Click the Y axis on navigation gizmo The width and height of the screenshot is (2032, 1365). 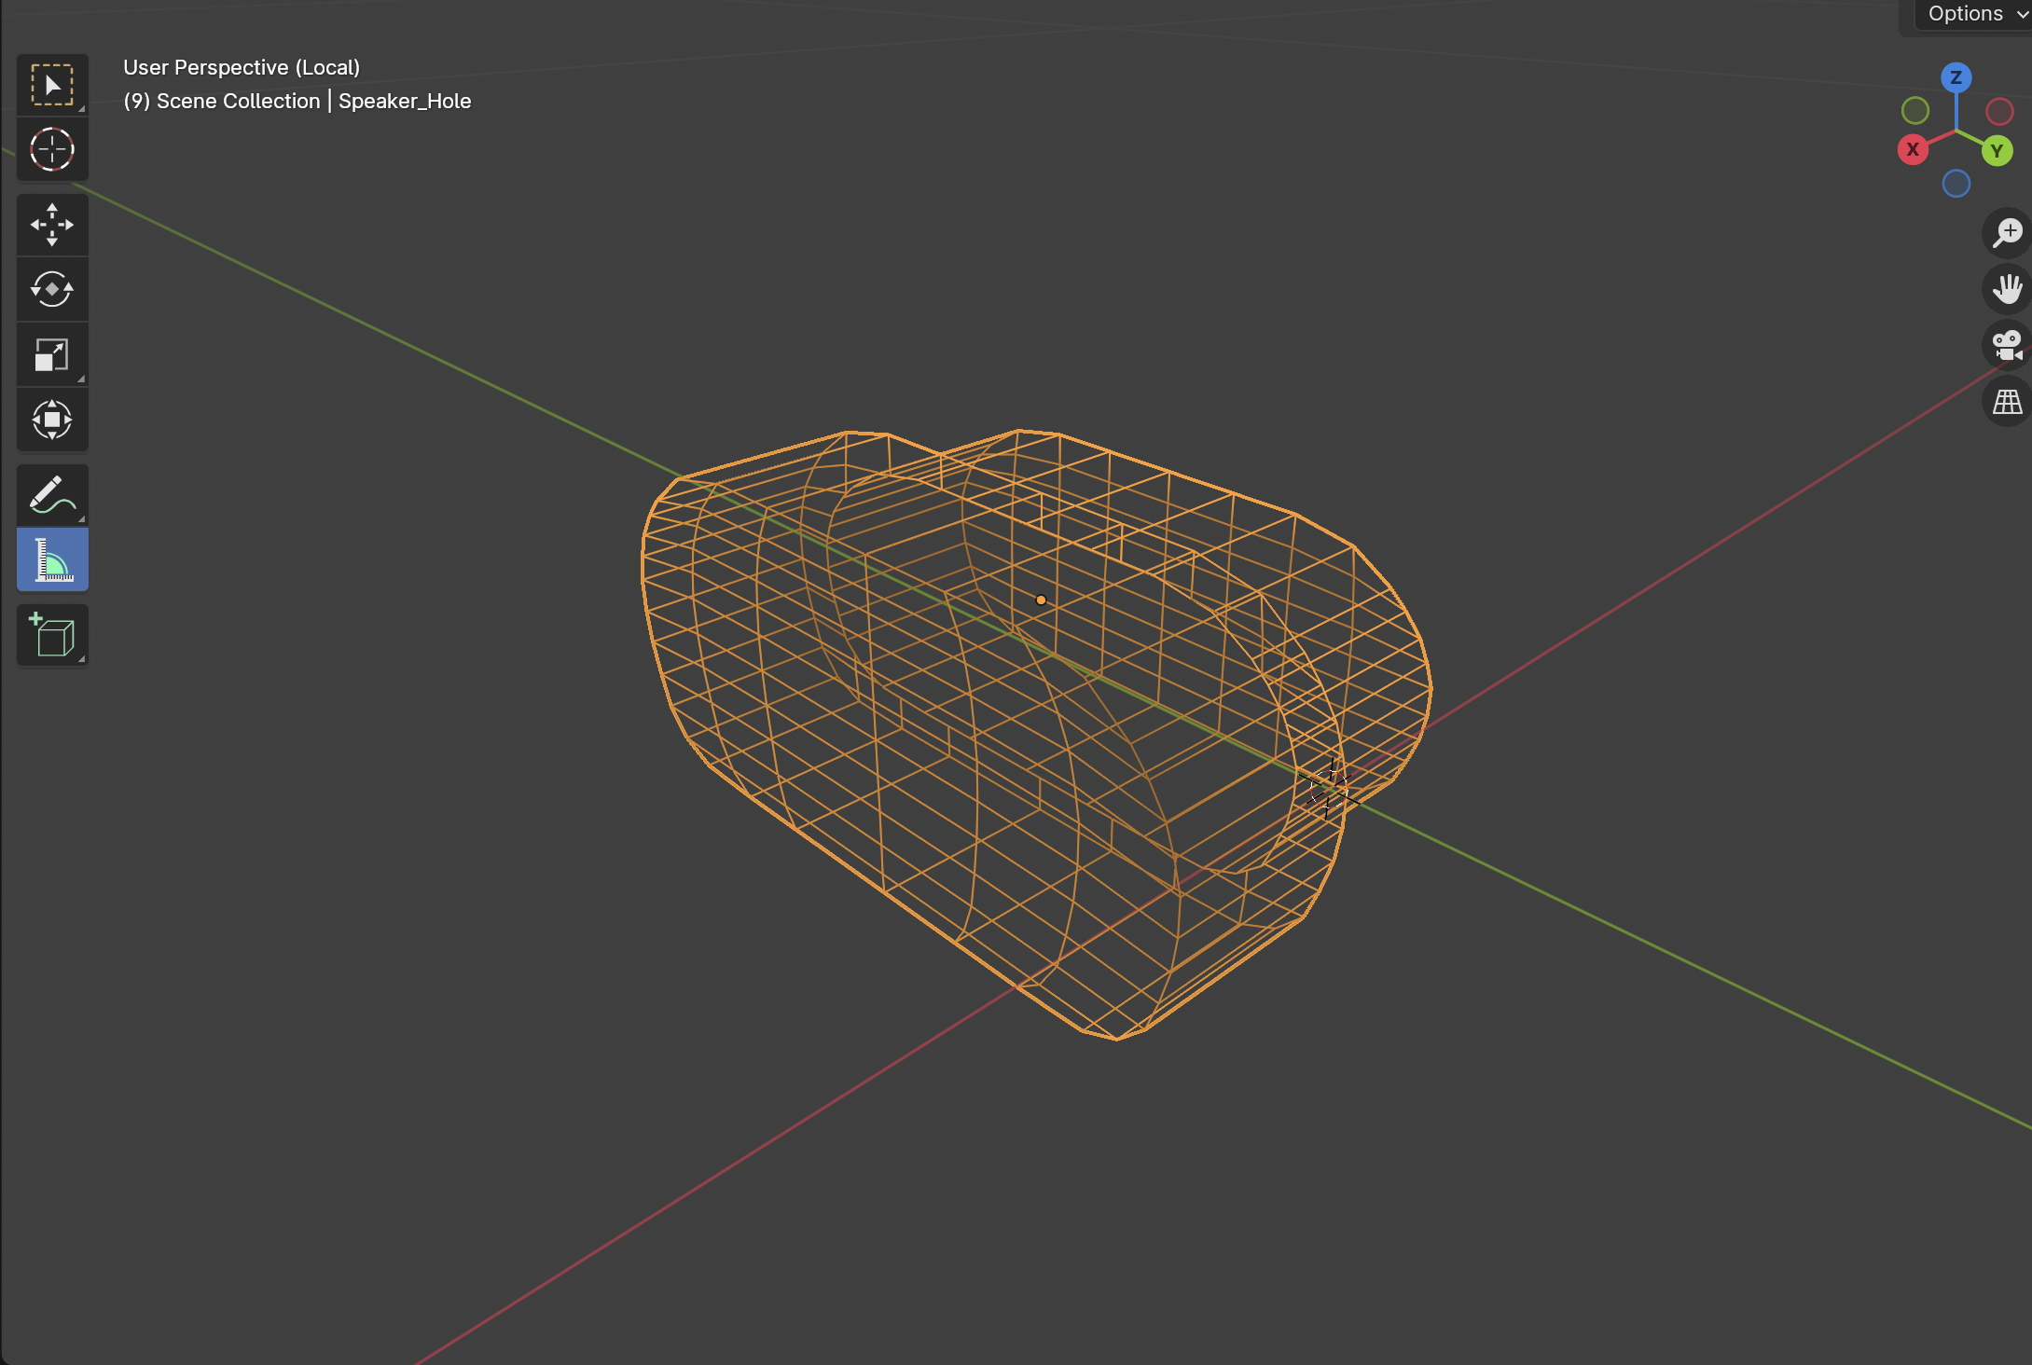click(x=1997, y=150)
